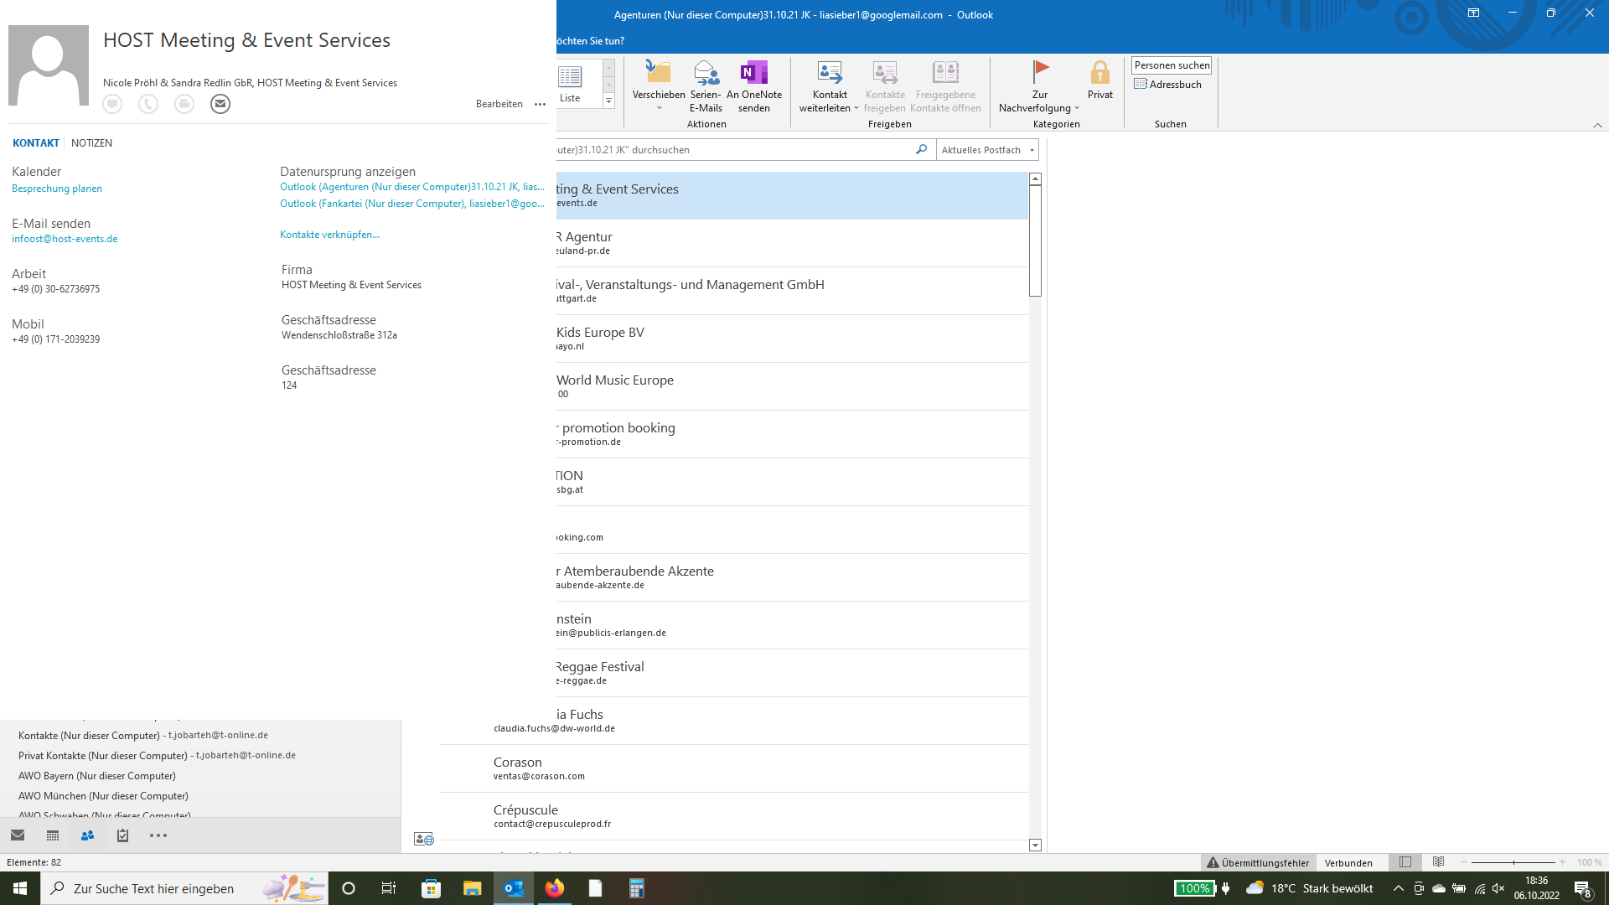Open Windows Start menu
Screen dimensions: 1609x905
[x=20, y=888]
